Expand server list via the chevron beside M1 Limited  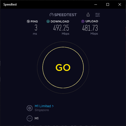pos(53,106)
